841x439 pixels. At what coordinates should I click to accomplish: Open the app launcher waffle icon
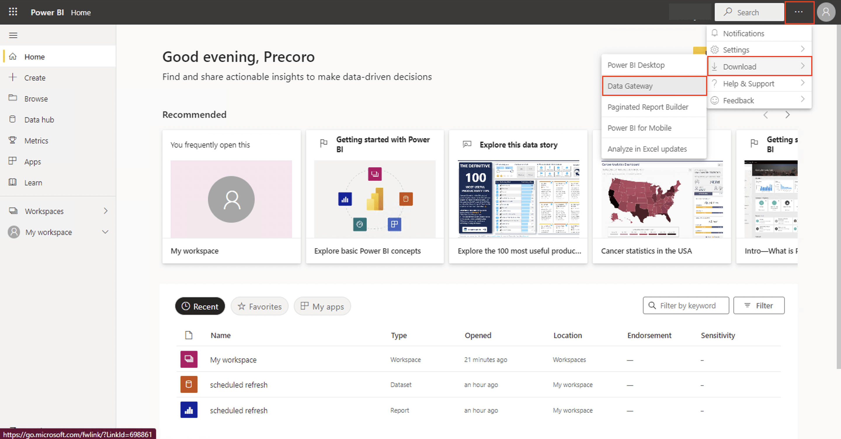13,12
